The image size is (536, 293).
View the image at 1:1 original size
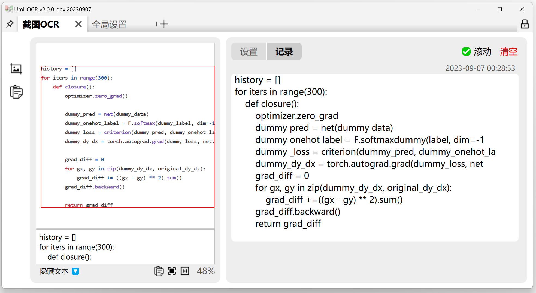(185, 271)
